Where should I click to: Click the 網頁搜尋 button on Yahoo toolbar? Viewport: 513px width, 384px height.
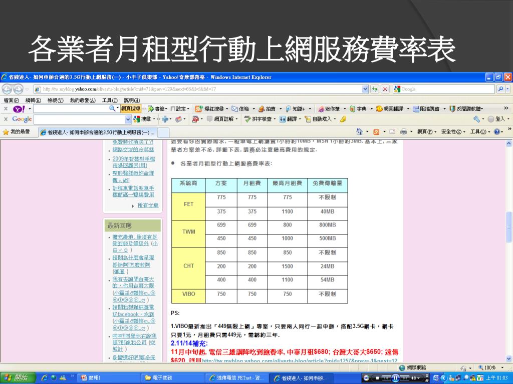click(x=131, y=108)
